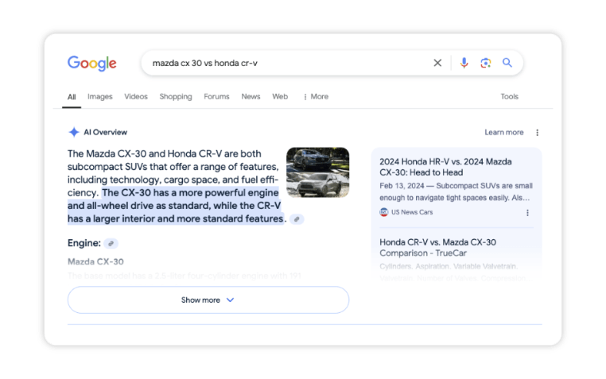Expand the More search filters menu
The width and height of the screenshot is (606, 379).
[316, 96]
